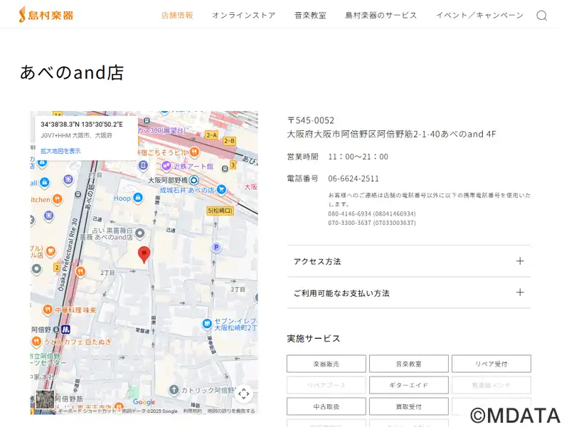Click phone number 06-6624-2511
Viewport: 569px width, 427px height.
tap(353, 179)
